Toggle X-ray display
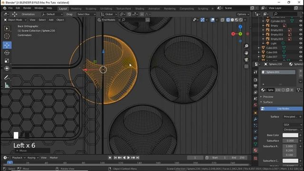The image size is (304, 171). click(x=222, y=20)
